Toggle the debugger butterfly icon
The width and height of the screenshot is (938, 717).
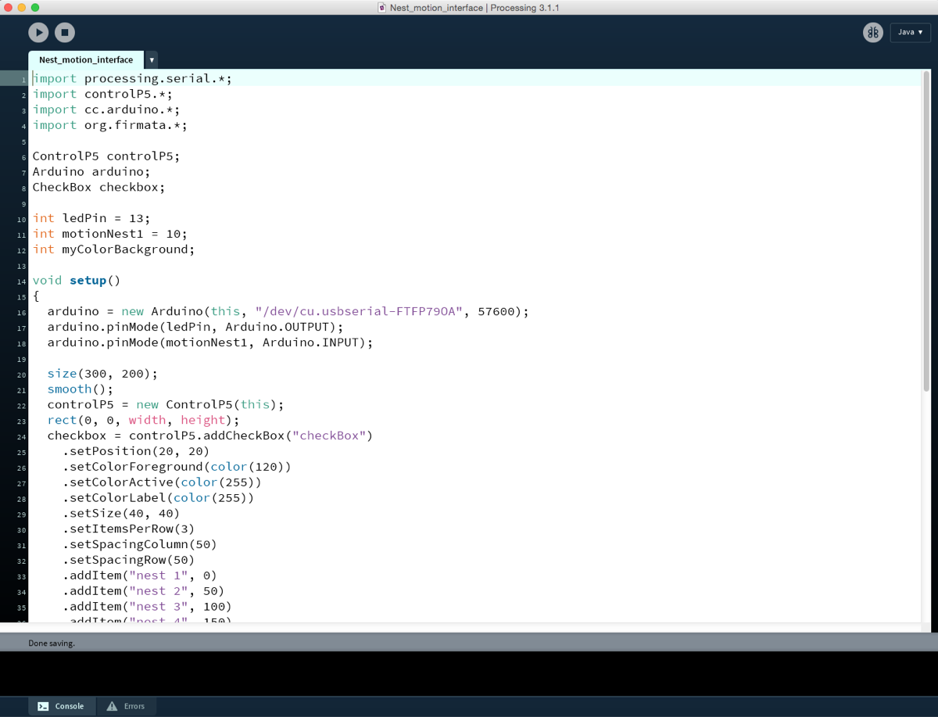tap(873, 32)
